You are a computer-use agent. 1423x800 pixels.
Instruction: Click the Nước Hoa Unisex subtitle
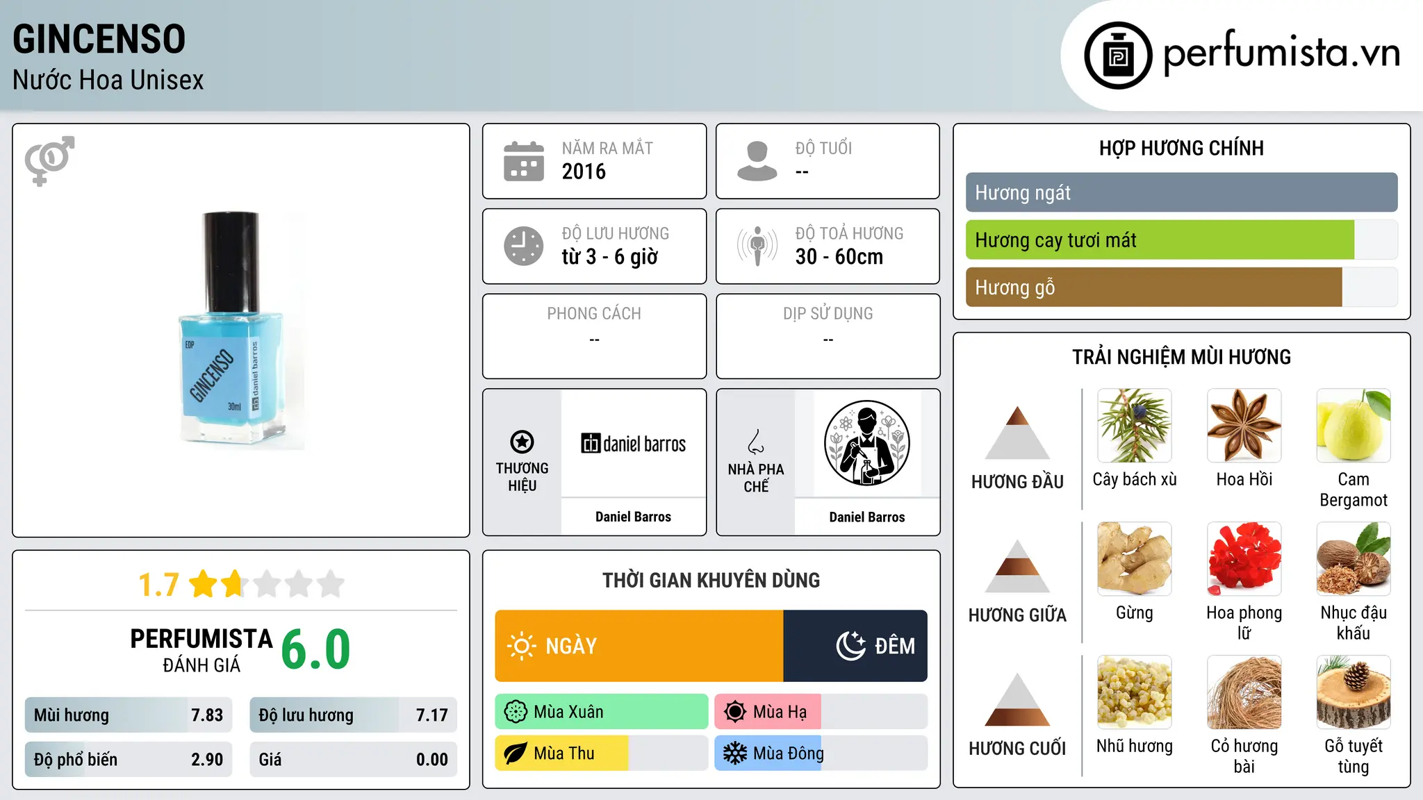[108, 81]
